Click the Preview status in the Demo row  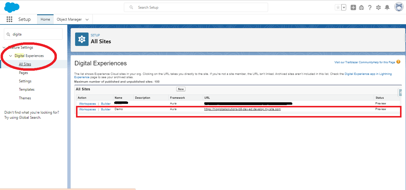[x=381, y=109]
